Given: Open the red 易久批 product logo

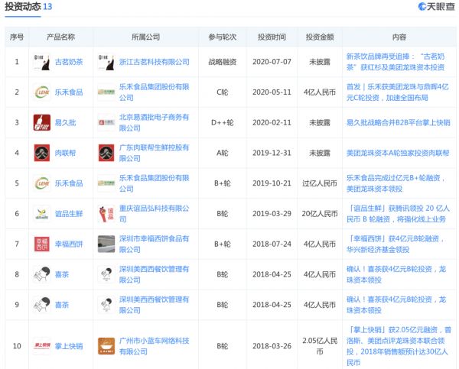Looking at the screenshot, I should coord(41,122).
